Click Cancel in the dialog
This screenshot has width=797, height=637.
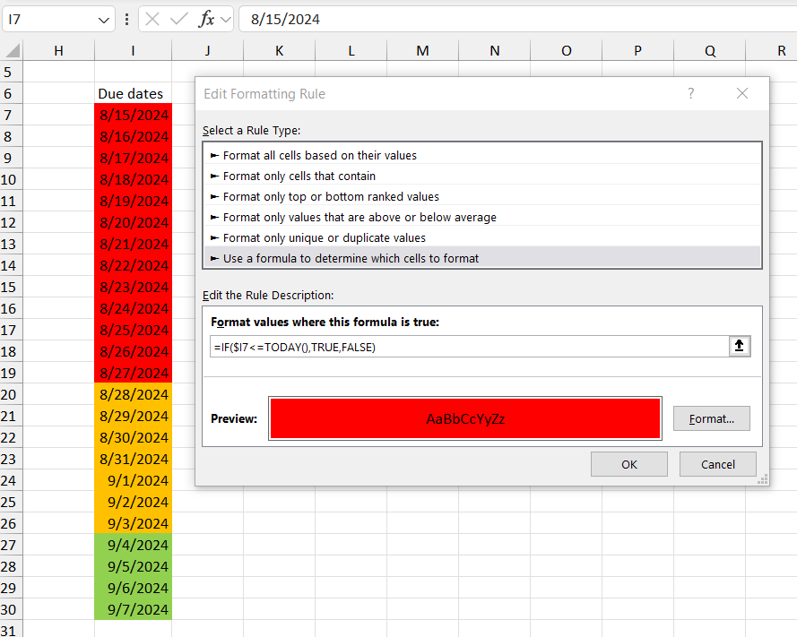pos(718,464)
